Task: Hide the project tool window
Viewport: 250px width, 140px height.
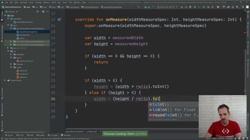Action: click(x=48, y=12)
